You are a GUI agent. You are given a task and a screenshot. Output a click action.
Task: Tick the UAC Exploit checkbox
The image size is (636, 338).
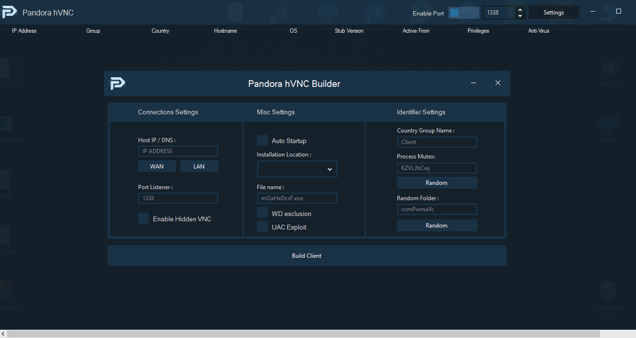(262, 226)
